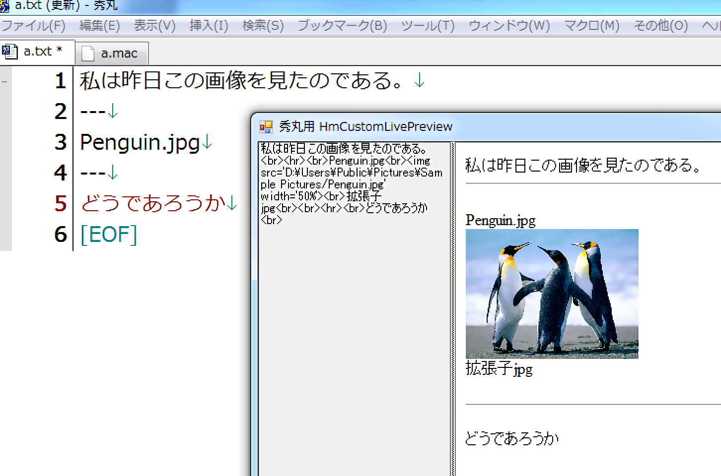Switch to the a.txt tab
The width and height of the screenshot is (721, 476).
pos(37,52)
